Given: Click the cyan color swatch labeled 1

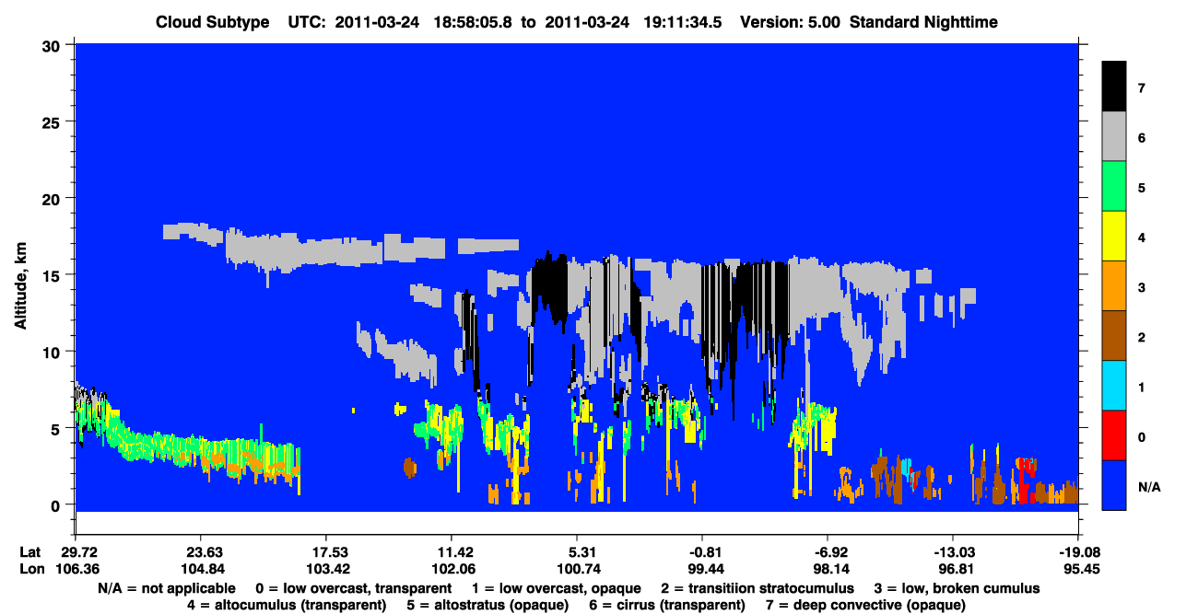Looking at the screenshot, I should (x=1113, y=386).
